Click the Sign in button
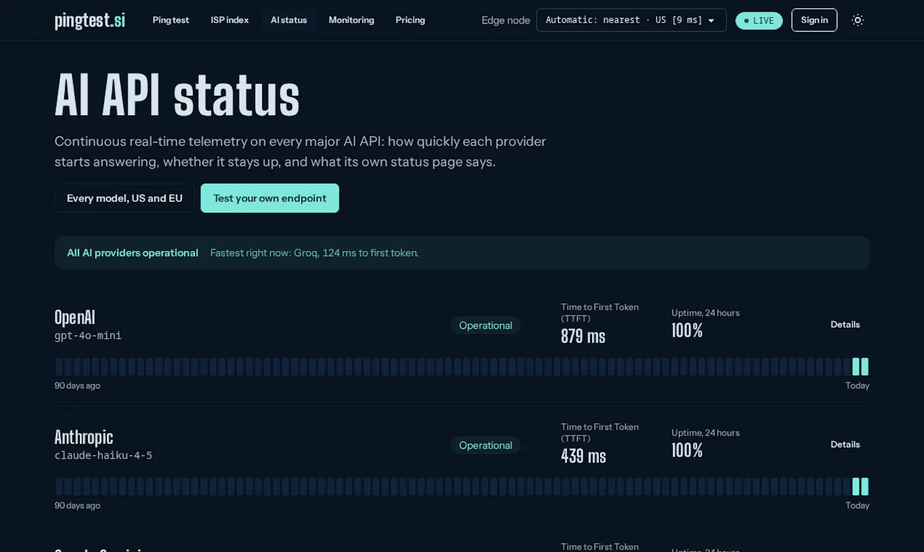 pos(814,20)
